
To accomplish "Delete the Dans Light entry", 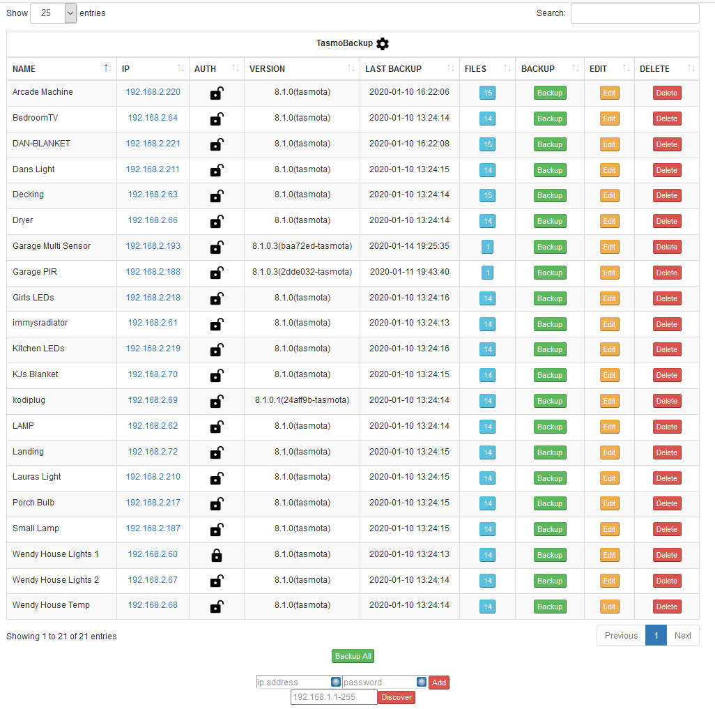I will [667, 170].
